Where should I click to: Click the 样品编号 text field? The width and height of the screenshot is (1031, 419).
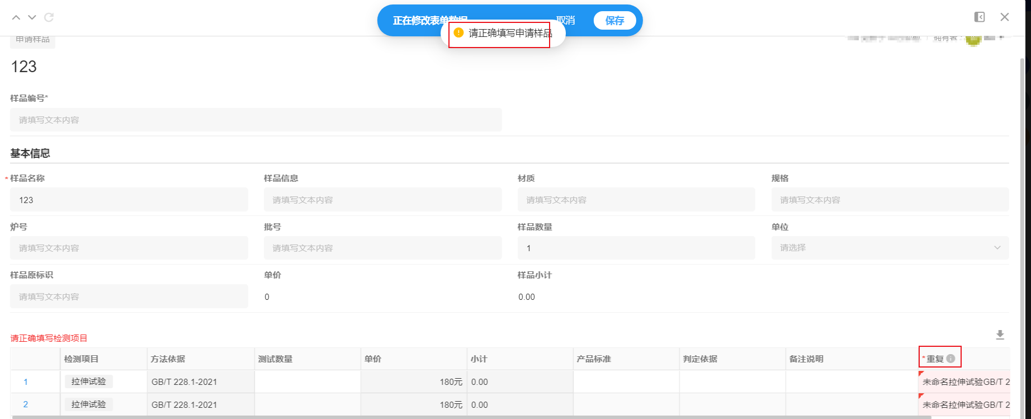pyautogui.click(x=256, y=120)
